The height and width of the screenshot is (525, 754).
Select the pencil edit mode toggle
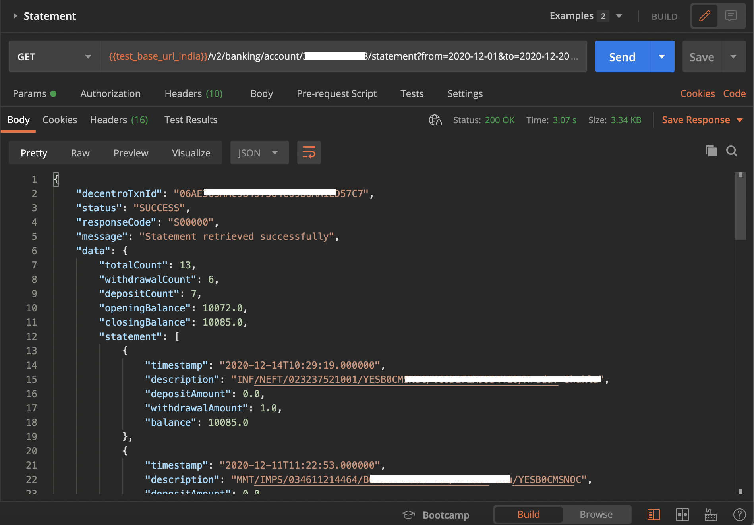(704, 16)
